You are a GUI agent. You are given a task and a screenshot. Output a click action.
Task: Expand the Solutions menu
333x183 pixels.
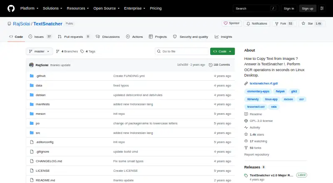tap(52, 8)
